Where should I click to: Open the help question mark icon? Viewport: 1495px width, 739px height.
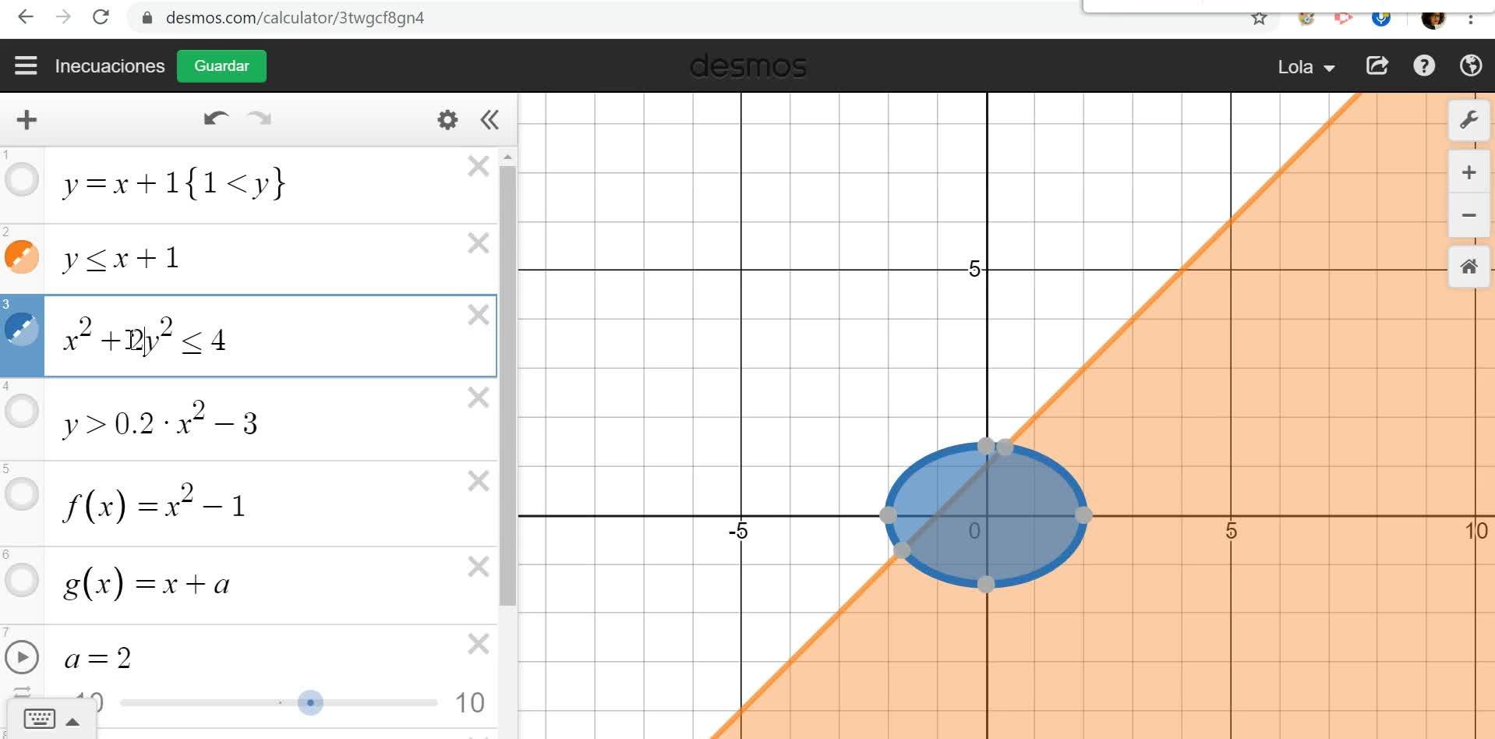(1424, 65)
